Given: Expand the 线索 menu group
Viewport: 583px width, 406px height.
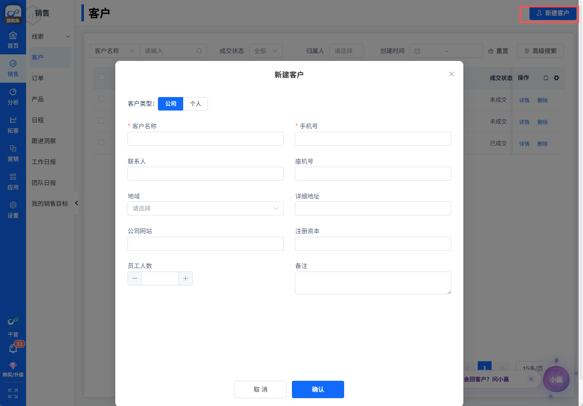Looking at the screenshot, I should click(x=50, y=37).
